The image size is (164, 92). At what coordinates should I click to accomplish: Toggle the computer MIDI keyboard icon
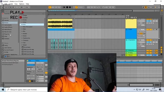[x=146, y=7]
